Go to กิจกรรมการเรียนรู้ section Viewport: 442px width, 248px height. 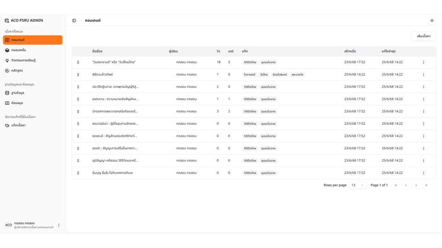click(x=23, y=60)
